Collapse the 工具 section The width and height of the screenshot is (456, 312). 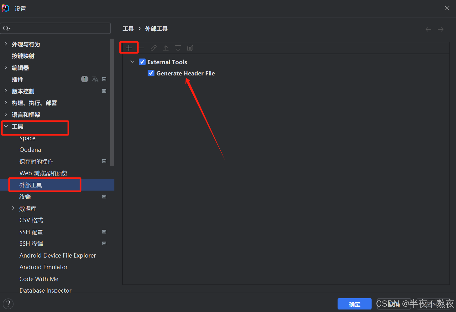coord(6,126)
